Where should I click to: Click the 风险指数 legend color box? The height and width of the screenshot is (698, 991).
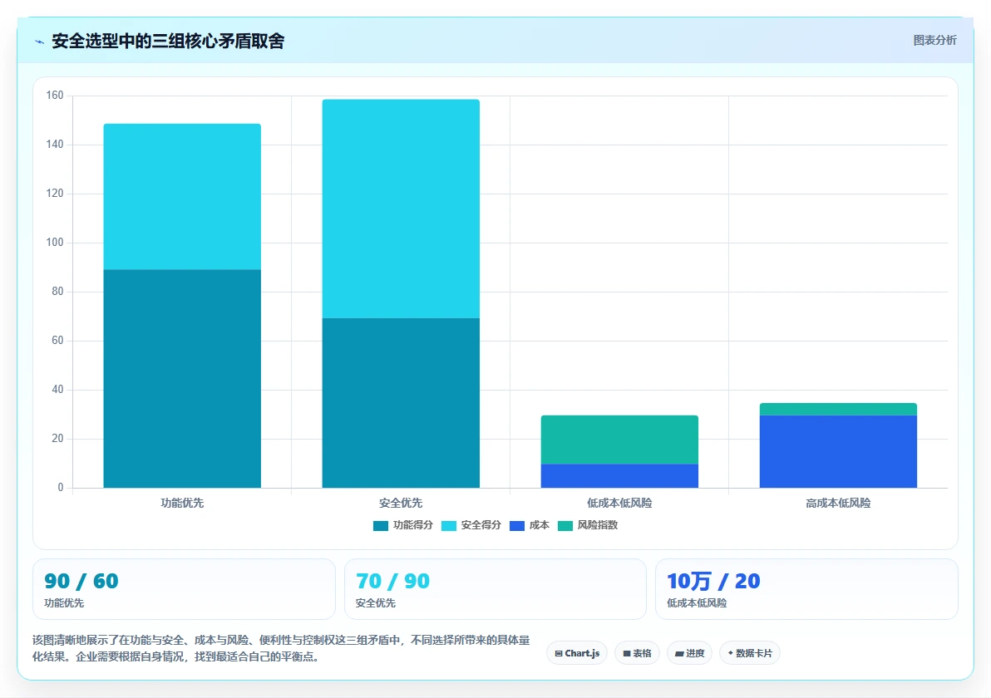[x=565, y=525]
